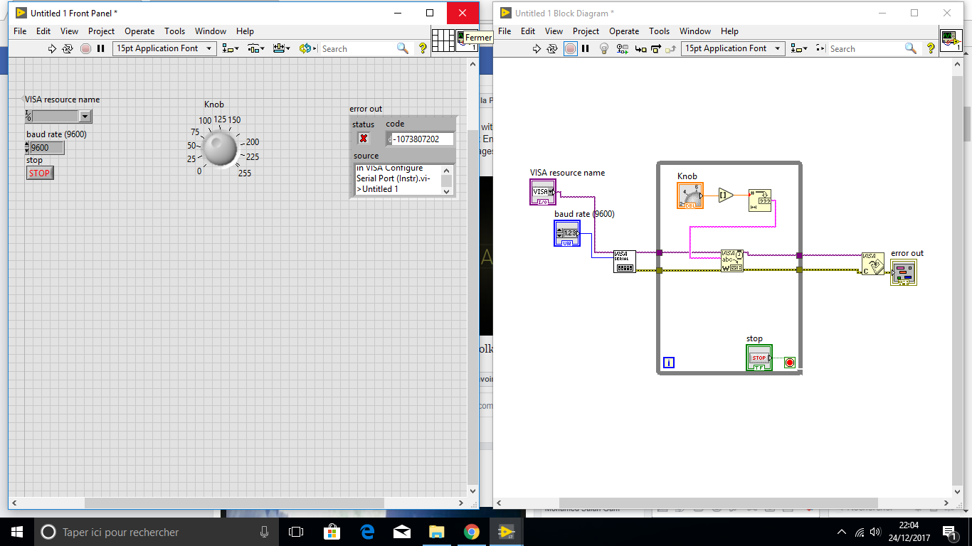This screenshot has height=546, width=972.
Task: Click Abort Execution in Front Panel toolbar
Action: (x=85, y=48)
